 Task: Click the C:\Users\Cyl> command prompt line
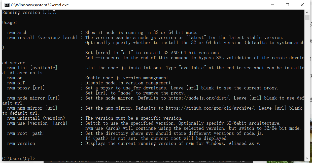[18, 158]
